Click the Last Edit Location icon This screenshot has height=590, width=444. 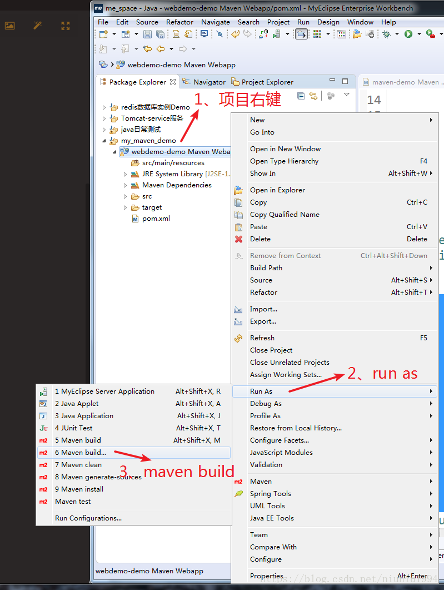coord(147,49)
